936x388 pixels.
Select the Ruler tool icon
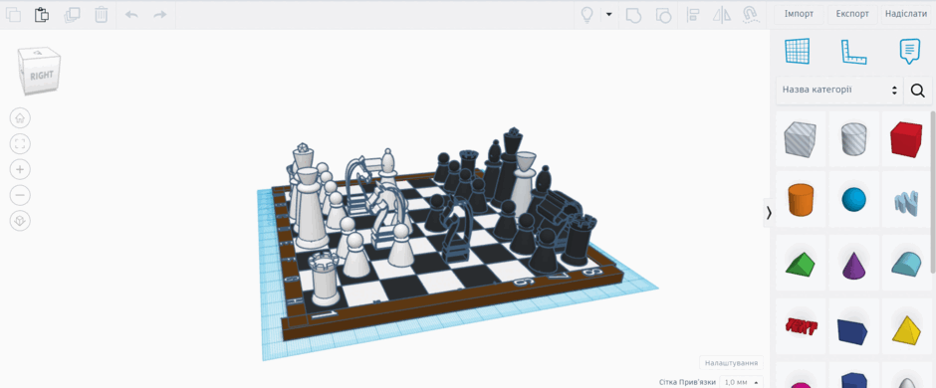pyautogui.click(x=853, y=52)
